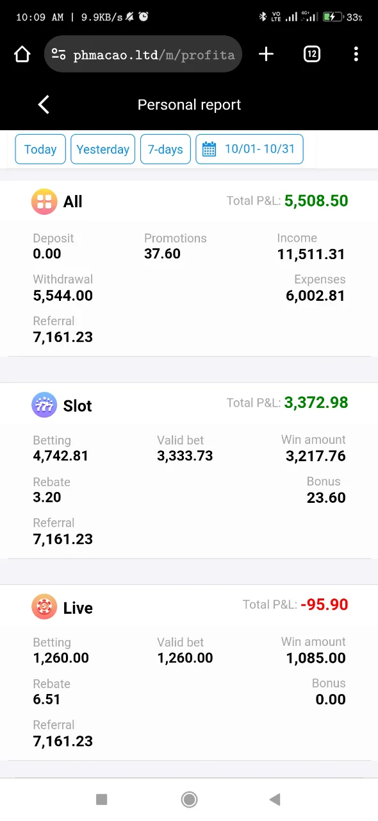Click the Live Total P&L value -95.90

[324, 605]
